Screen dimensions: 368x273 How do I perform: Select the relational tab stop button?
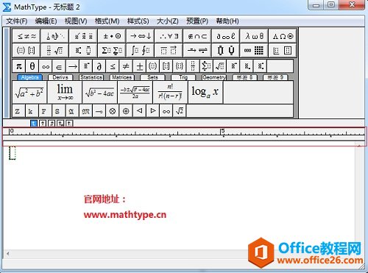click(60, 123)
